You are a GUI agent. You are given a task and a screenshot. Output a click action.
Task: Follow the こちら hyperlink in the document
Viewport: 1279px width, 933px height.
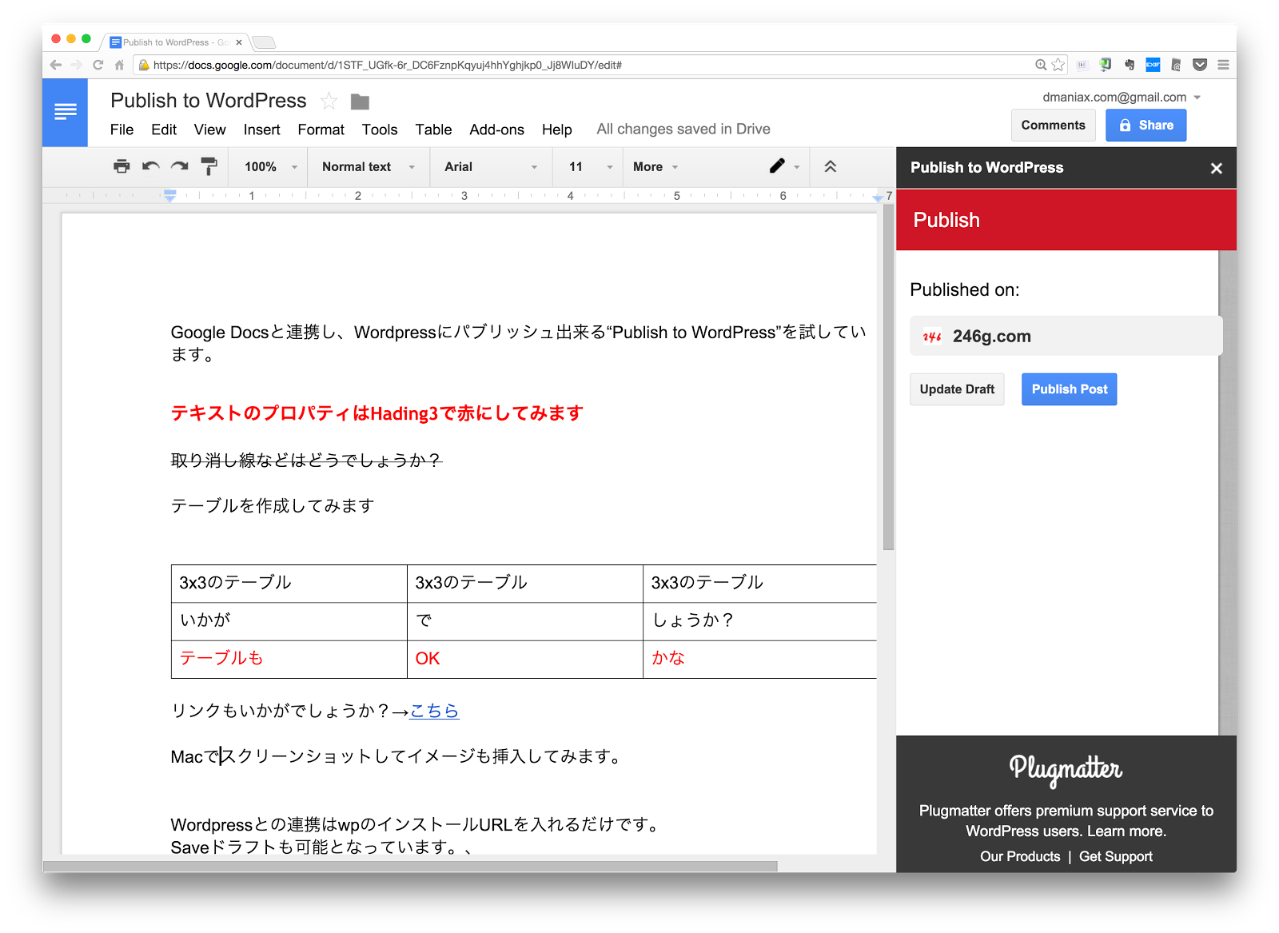click(x=434, y=711)
